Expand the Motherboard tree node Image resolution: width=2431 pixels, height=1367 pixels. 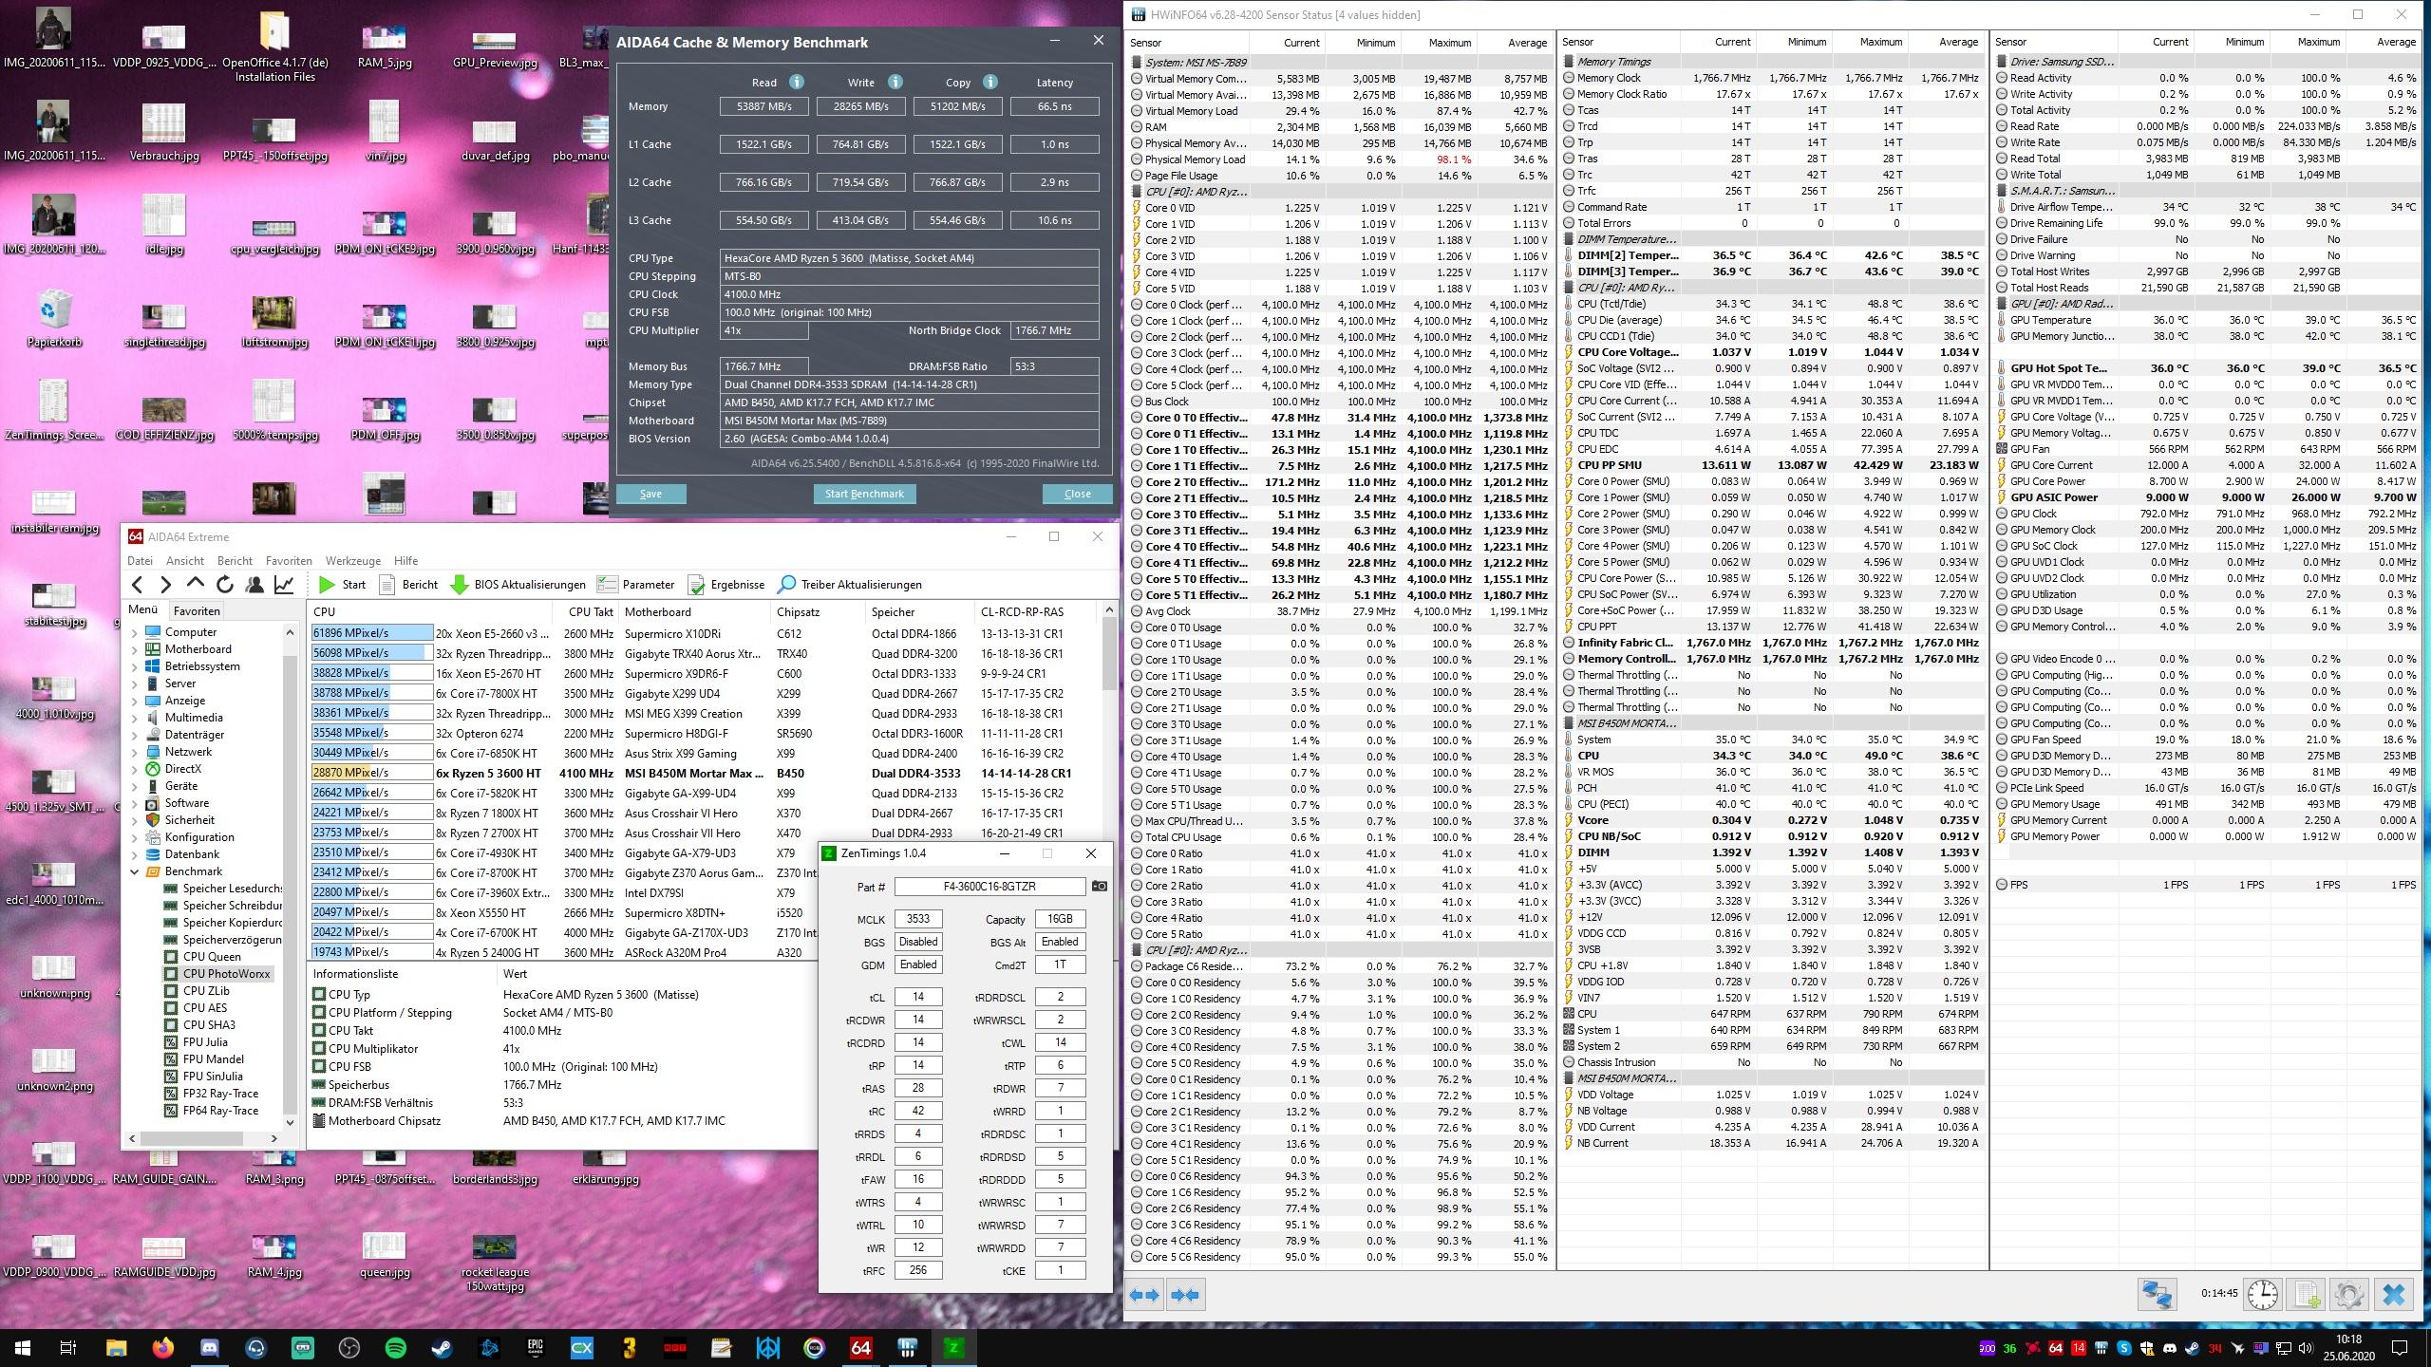point(135,649)
